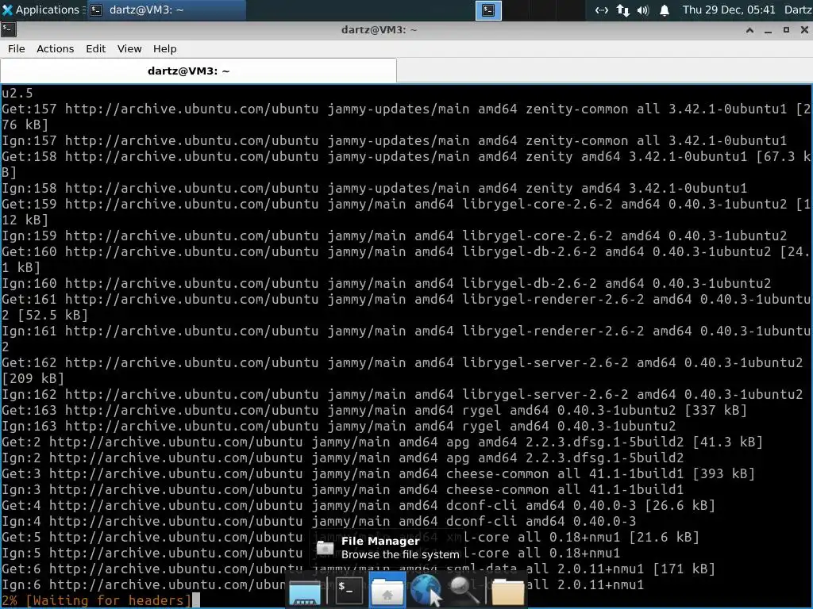Click the 'Ign:162' librygel-server line
The width and height of the screenshot is (813, 609).
click(403, 395)
